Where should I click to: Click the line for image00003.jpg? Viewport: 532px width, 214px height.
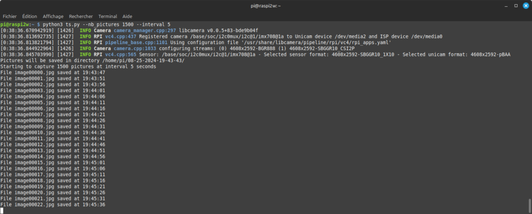coord(52,90)
